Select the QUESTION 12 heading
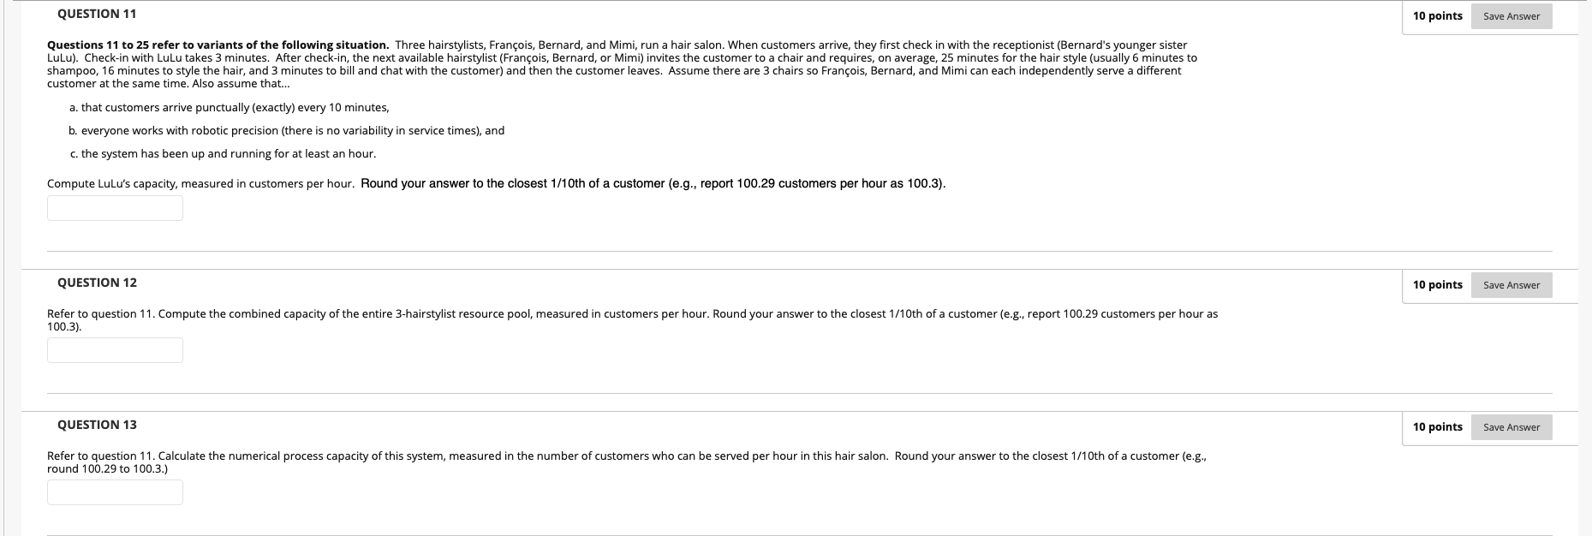The image size is (1592, 536). (97, 282)
